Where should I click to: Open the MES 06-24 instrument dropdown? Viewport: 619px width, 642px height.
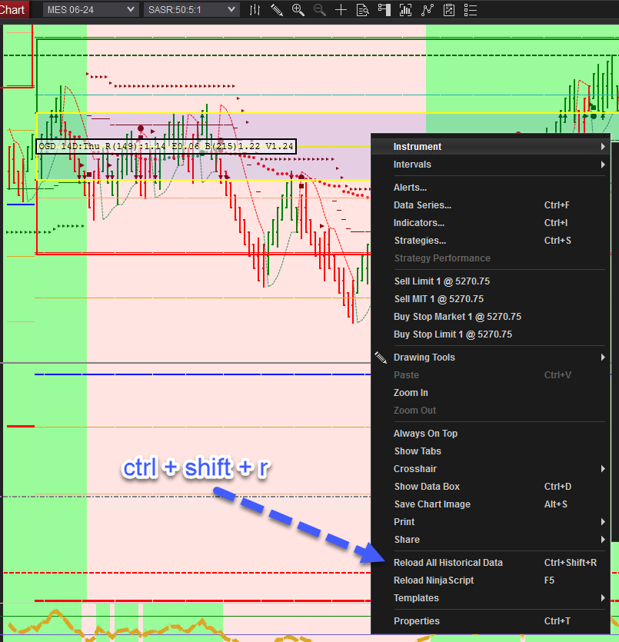tap(90, 10)
